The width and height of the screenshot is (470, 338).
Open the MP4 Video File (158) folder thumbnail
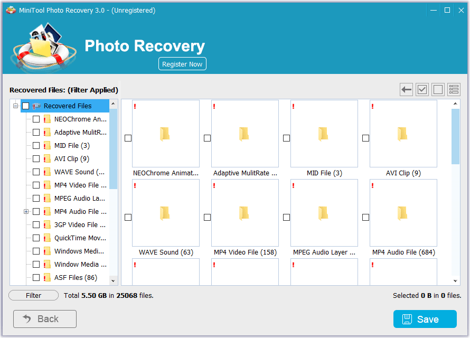click(x=245, y=213)
